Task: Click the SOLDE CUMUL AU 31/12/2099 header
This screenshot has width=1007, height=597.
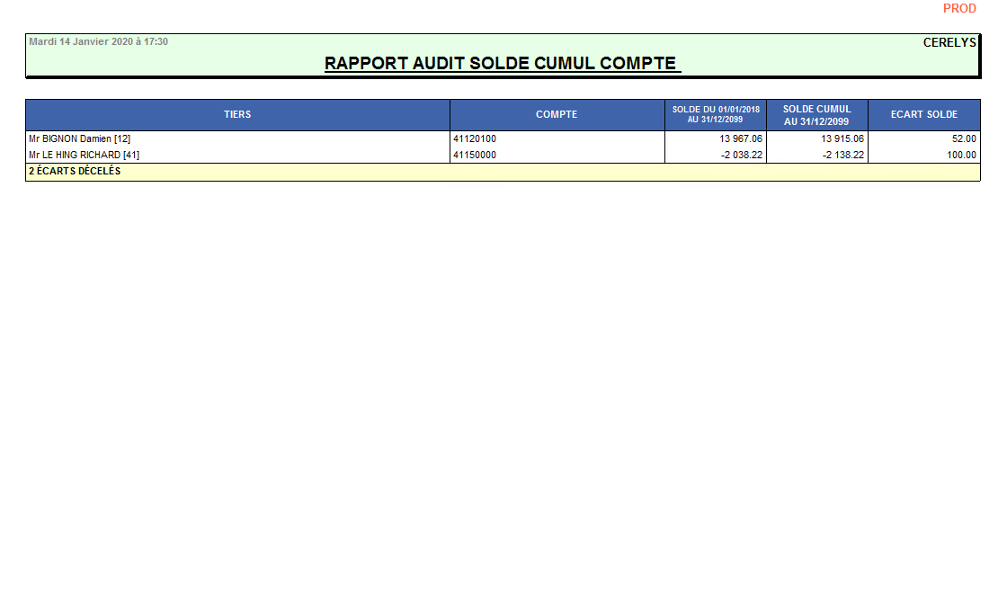Action: point(816,115)
